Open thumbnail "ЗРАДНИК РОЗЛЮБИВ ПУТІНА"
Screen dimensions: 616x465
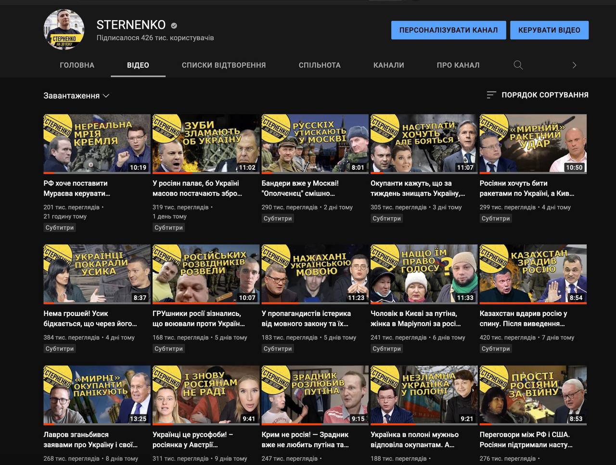pos(315,395)
